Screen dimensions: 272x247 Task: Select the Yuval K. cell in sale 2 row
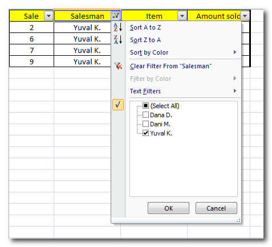[x=83, y=27]
